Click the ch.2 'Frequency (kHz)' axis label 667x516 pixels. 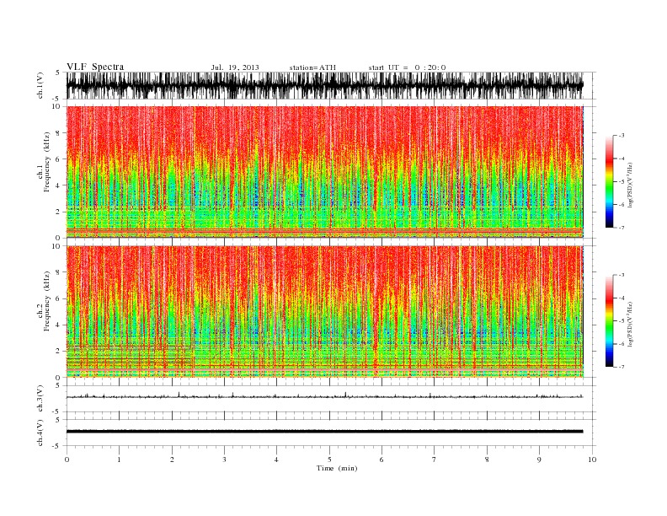(x=47, y=301)
